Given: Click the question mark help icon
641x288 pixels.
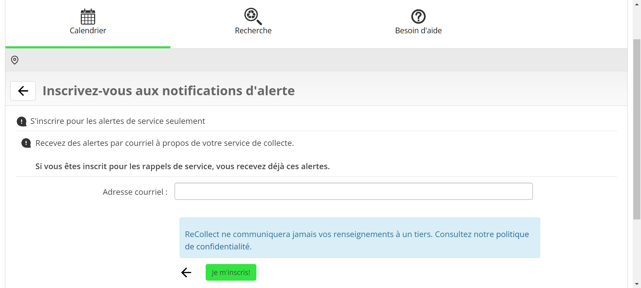Looking at the screenshot, I should (x=418, y=16).
